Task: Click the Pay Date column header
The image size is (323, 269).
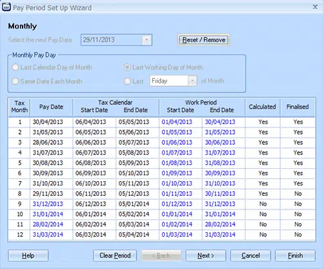Action: tap(51, 107)
